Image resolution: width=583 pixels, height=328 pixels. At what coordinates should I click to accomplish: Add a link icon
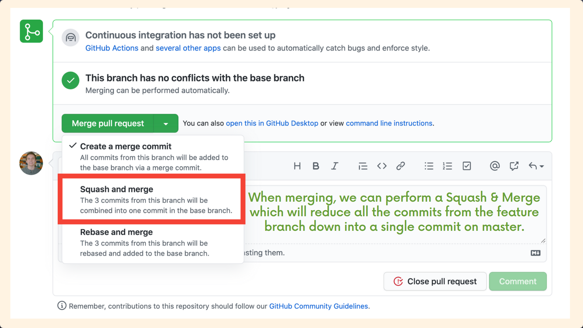pyautogui.click(x=401, y=166)
